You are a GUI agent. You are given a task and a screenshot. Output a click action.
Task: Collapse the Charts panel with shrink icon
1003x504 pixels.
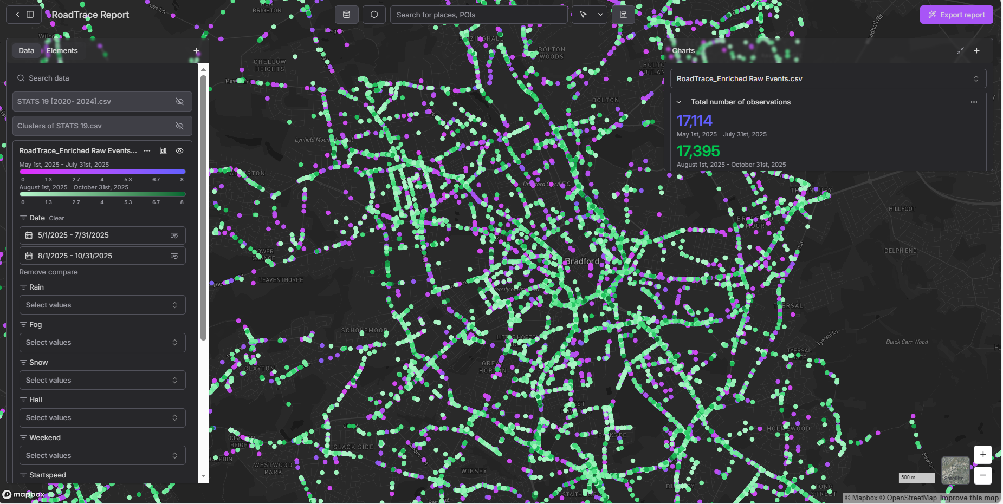(x=960, y=51)
